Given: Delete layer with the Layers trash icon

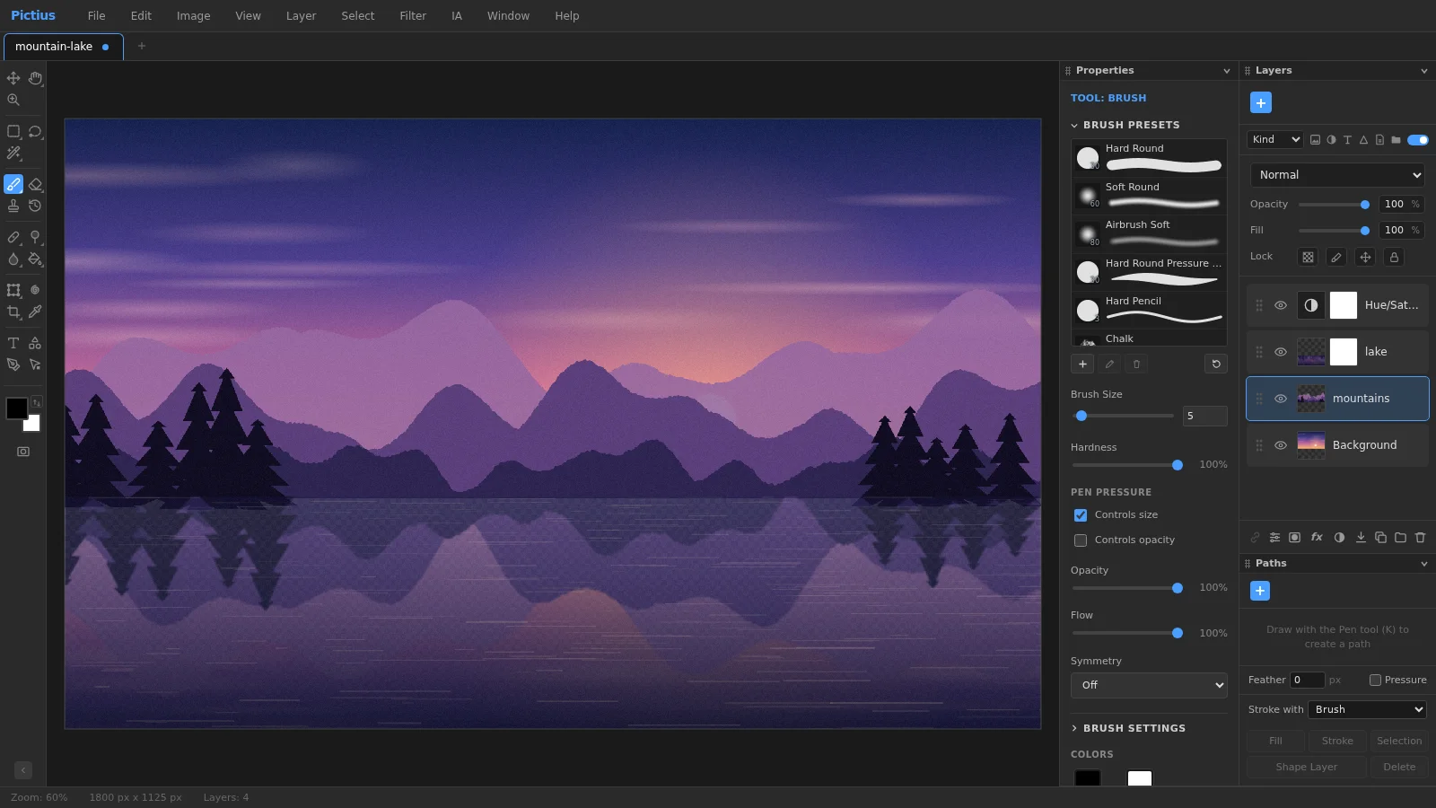Looking at the screenshot, I should (x=1420, y=537).
